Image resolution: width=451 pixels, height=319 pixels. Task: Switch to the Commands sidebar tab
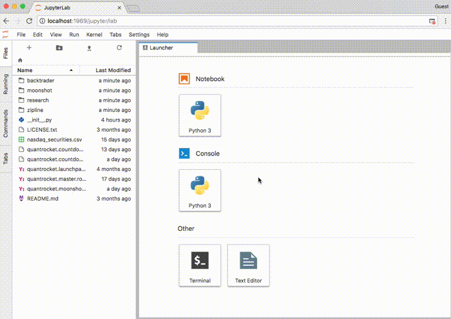(6, 123)
